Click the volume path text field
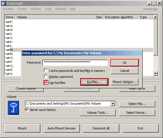This screenshot has width=163, height=138. coord(68,103)
